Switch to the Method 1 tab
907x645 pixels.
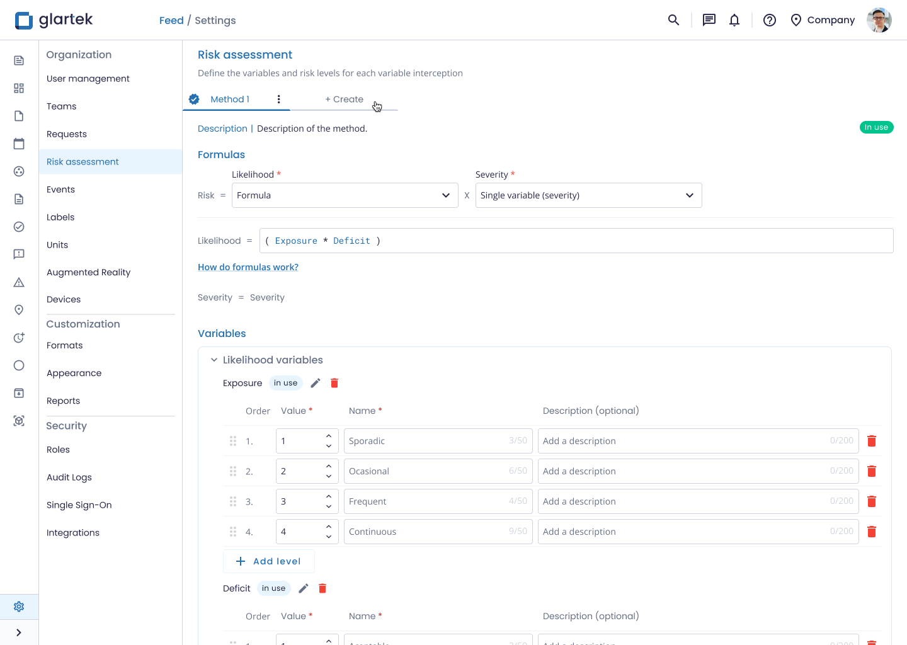230,99
